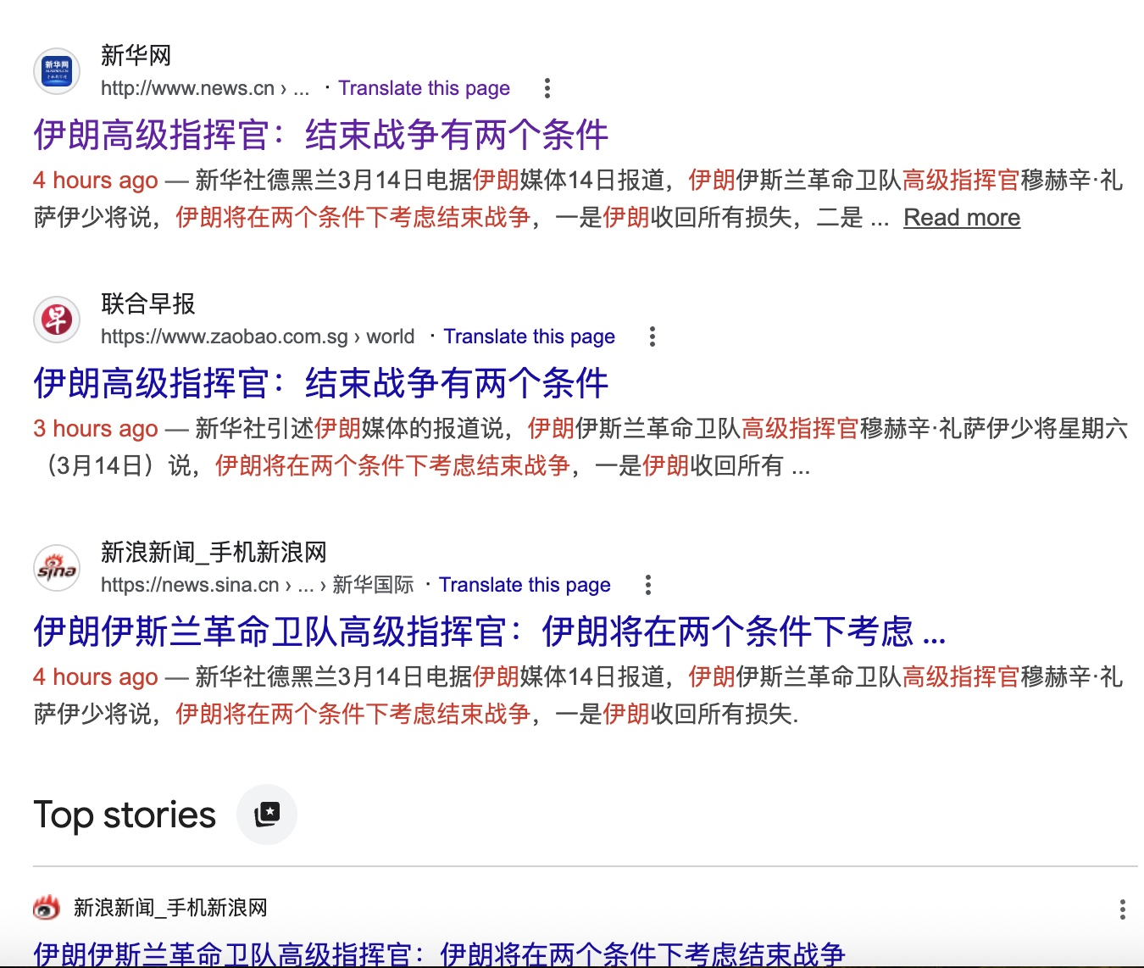Click Read more in Xinhua snippet
This screenshot has width=1144, height=968.
click(961, 218)
